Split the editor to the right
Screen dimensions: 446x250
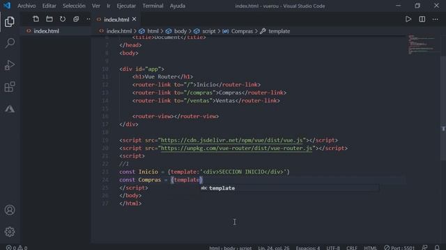tap(422, 19)
